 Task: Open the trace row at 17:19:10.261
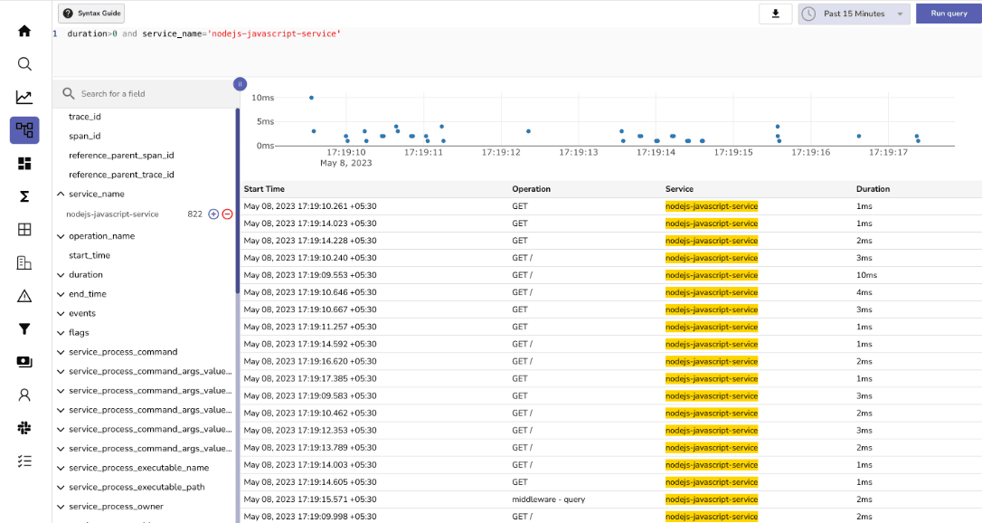(610, 206)
